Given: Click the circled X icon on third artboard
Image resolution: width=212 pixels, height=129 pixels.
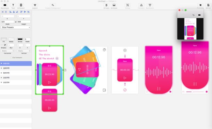Looking at the screenshot, I should click(125, 50).
